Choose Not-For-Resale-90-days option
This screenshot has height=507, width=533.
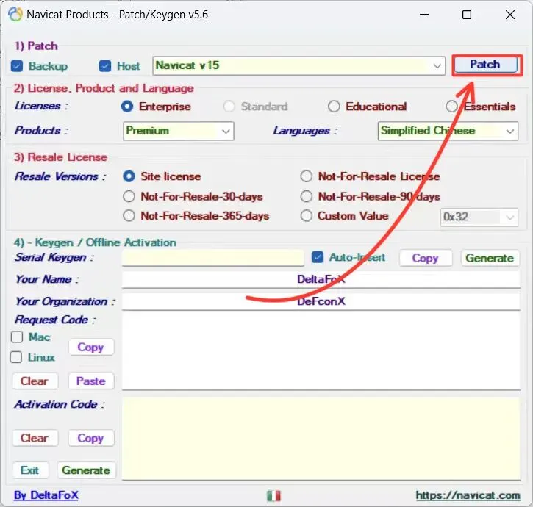pyautogui.click(x=307, y=196)
